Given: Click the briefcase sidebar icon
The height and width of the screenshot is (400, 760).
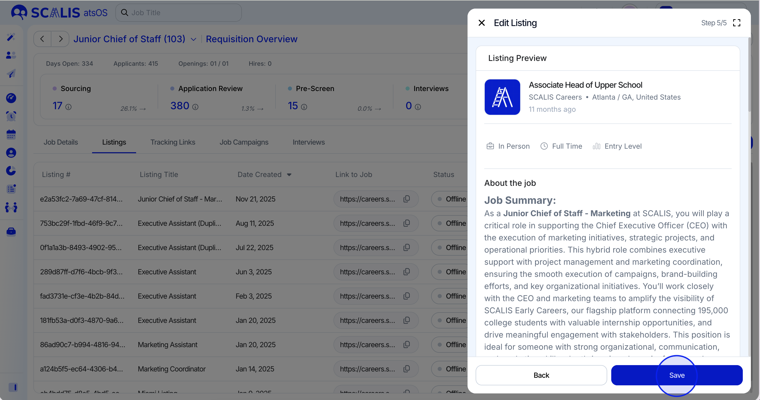Looking at the screenshot, I should [11, 232].
